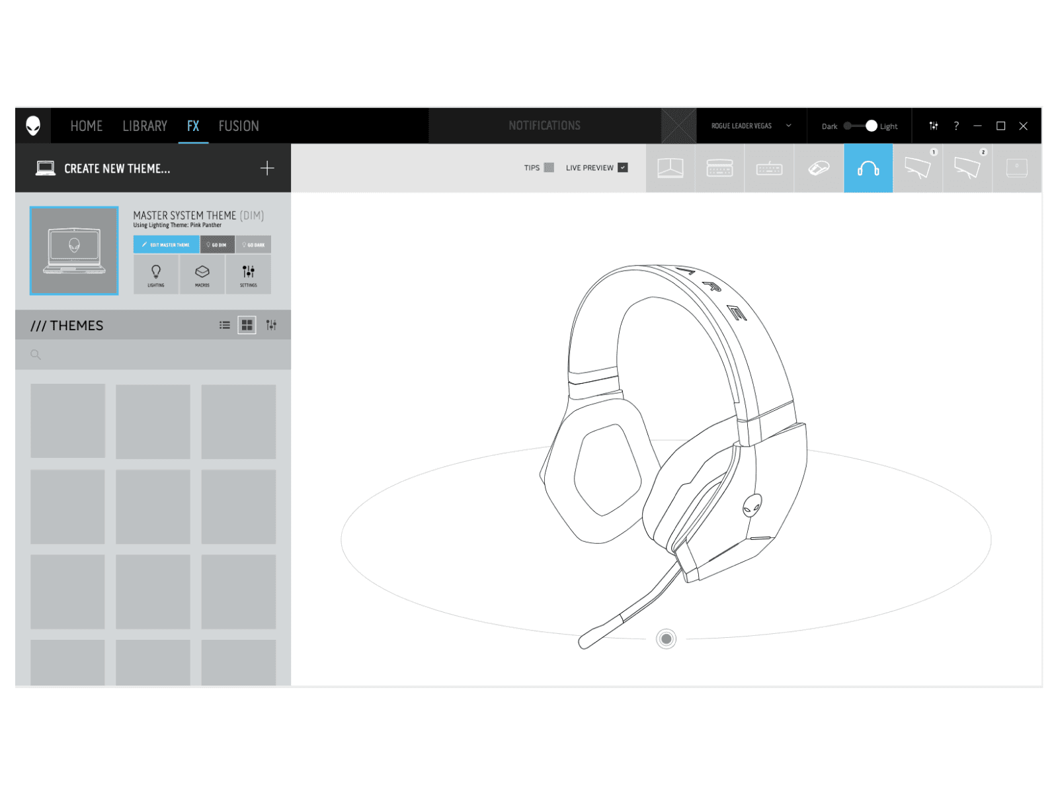
Task: Select the headset device icon
Action: click(x=868, y=169)
